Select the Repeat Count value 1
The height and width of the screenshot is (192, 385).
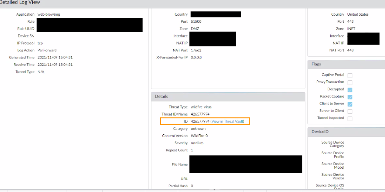(192, 150)
